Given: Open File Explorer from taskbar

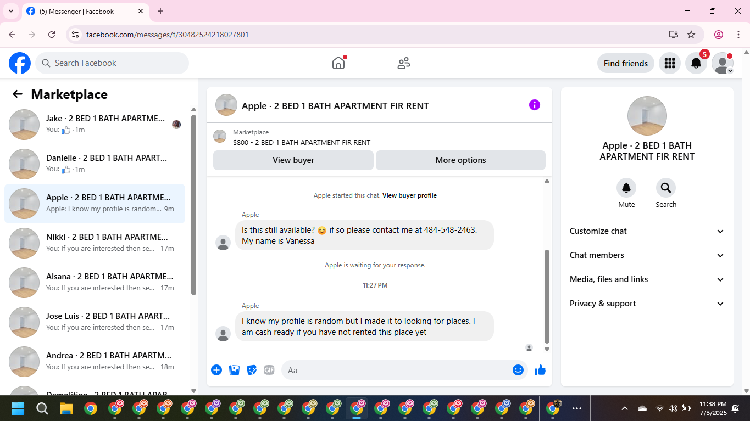Looking at the screenshot, I should pos(66,408).
